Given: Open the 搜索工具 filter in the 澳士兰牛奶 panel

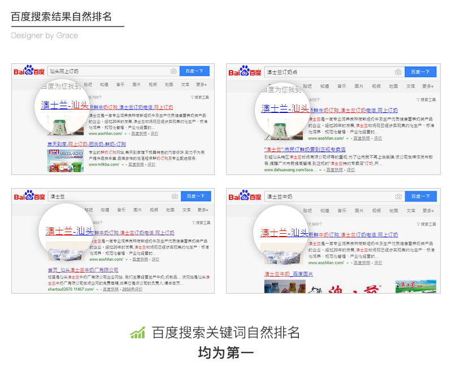Looking at the screenshot, I should coord(427,224).
